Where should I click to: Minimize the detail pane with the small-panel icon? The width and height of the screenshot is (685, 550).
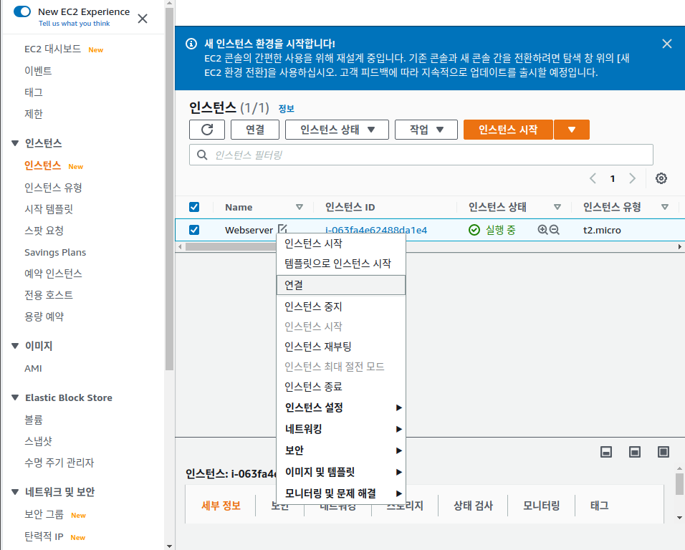tap(606, 452)
